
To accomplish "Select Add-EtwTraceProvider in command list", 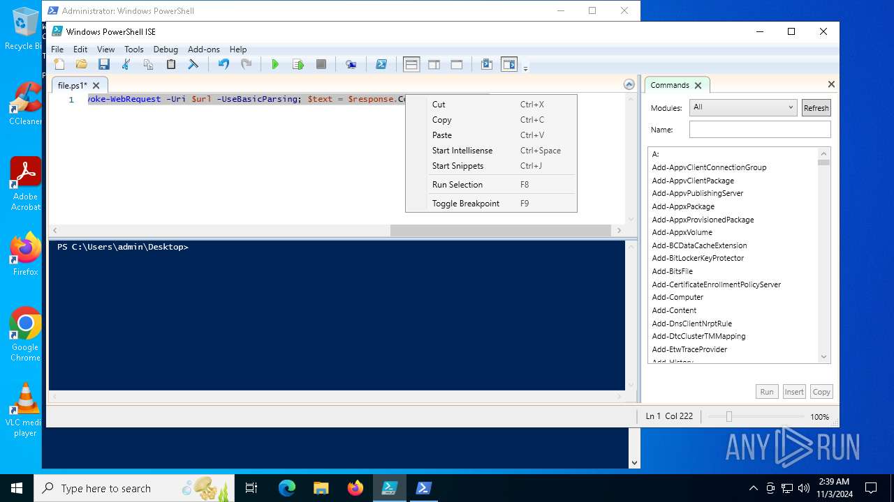I will tap(689, 349).
